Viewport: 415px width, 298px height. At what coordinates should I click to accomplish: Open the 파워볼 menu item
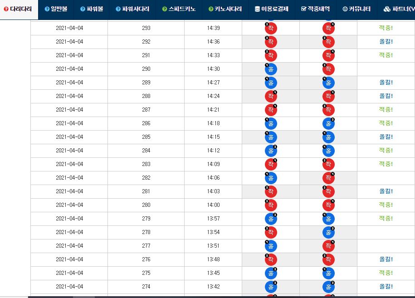92,9
